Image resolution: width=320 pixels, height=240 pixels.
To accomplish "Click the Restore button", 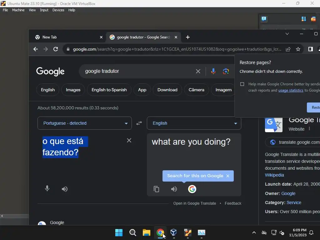I will click(x=314, y=107).
